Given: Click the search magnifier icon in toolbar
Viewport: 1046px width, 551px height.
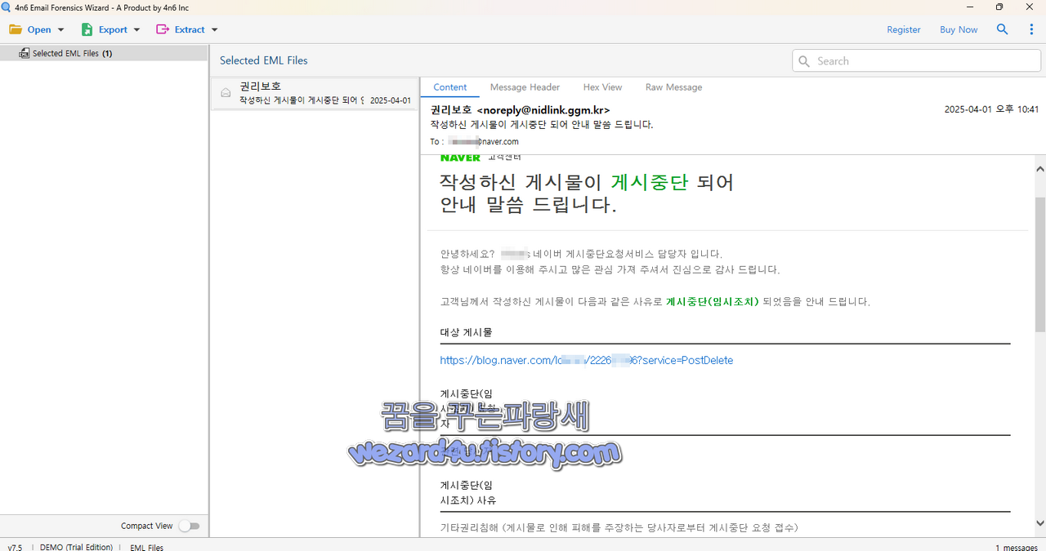Looking at the screenshot, I should pyautogui.click(x=1002, y=29).
